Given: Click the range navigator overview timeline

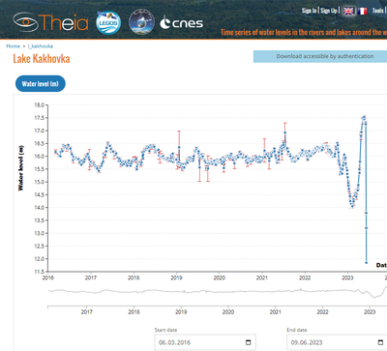Looking at the screenshot, I should [x=218, y=291].
